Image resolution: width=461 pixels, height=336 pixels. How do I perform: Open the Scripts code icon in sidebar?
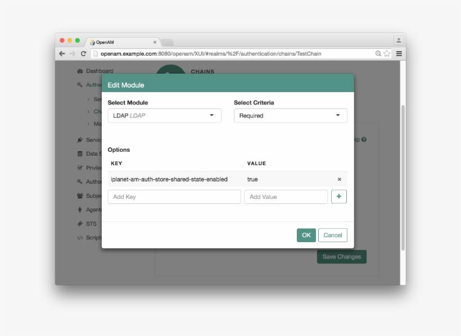(79, 238)
